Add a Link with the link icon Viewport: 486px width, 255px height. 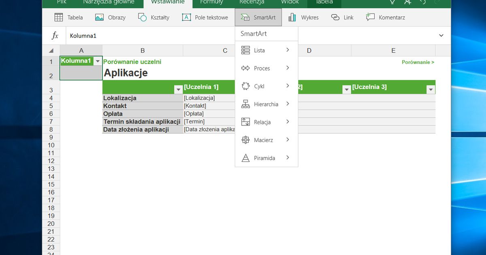tap(342, 17)
